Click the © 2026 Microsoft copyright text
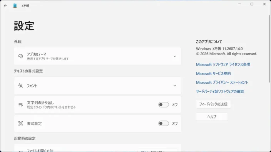The width and height of the screenshot is (271, 152). pos(226,54)
